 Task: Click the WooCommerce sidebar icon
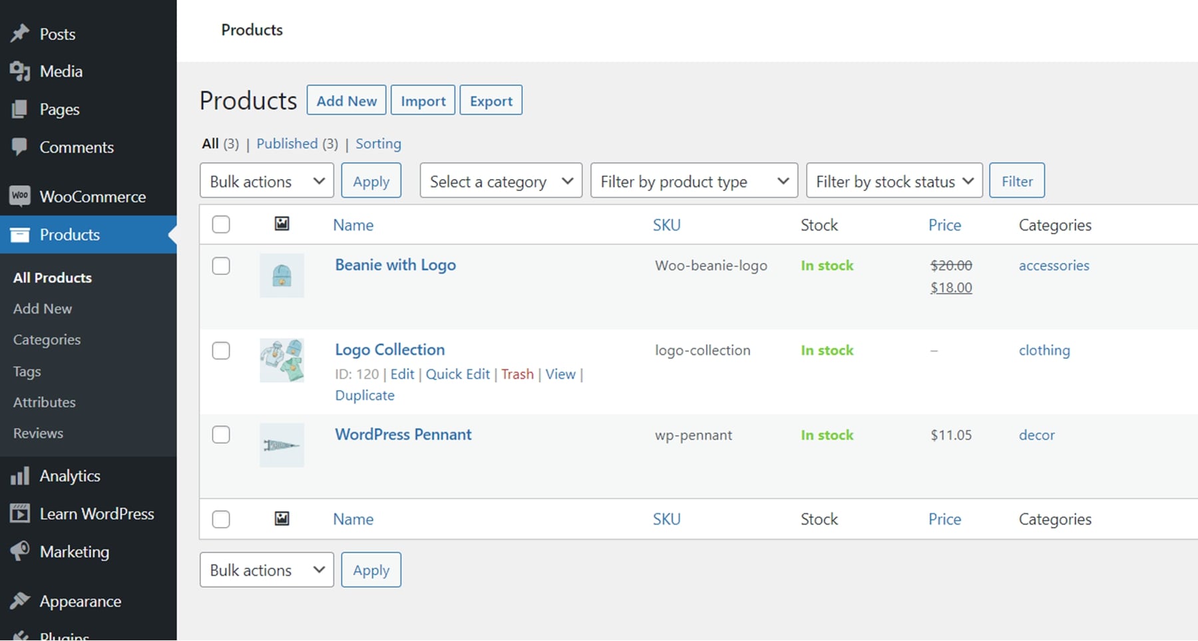click(x=19, y=196)
